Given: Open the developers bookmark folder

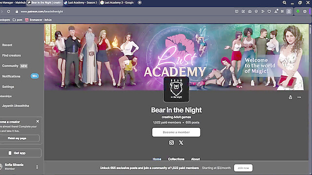Looking at the screenshot, I should pos(5,20).
